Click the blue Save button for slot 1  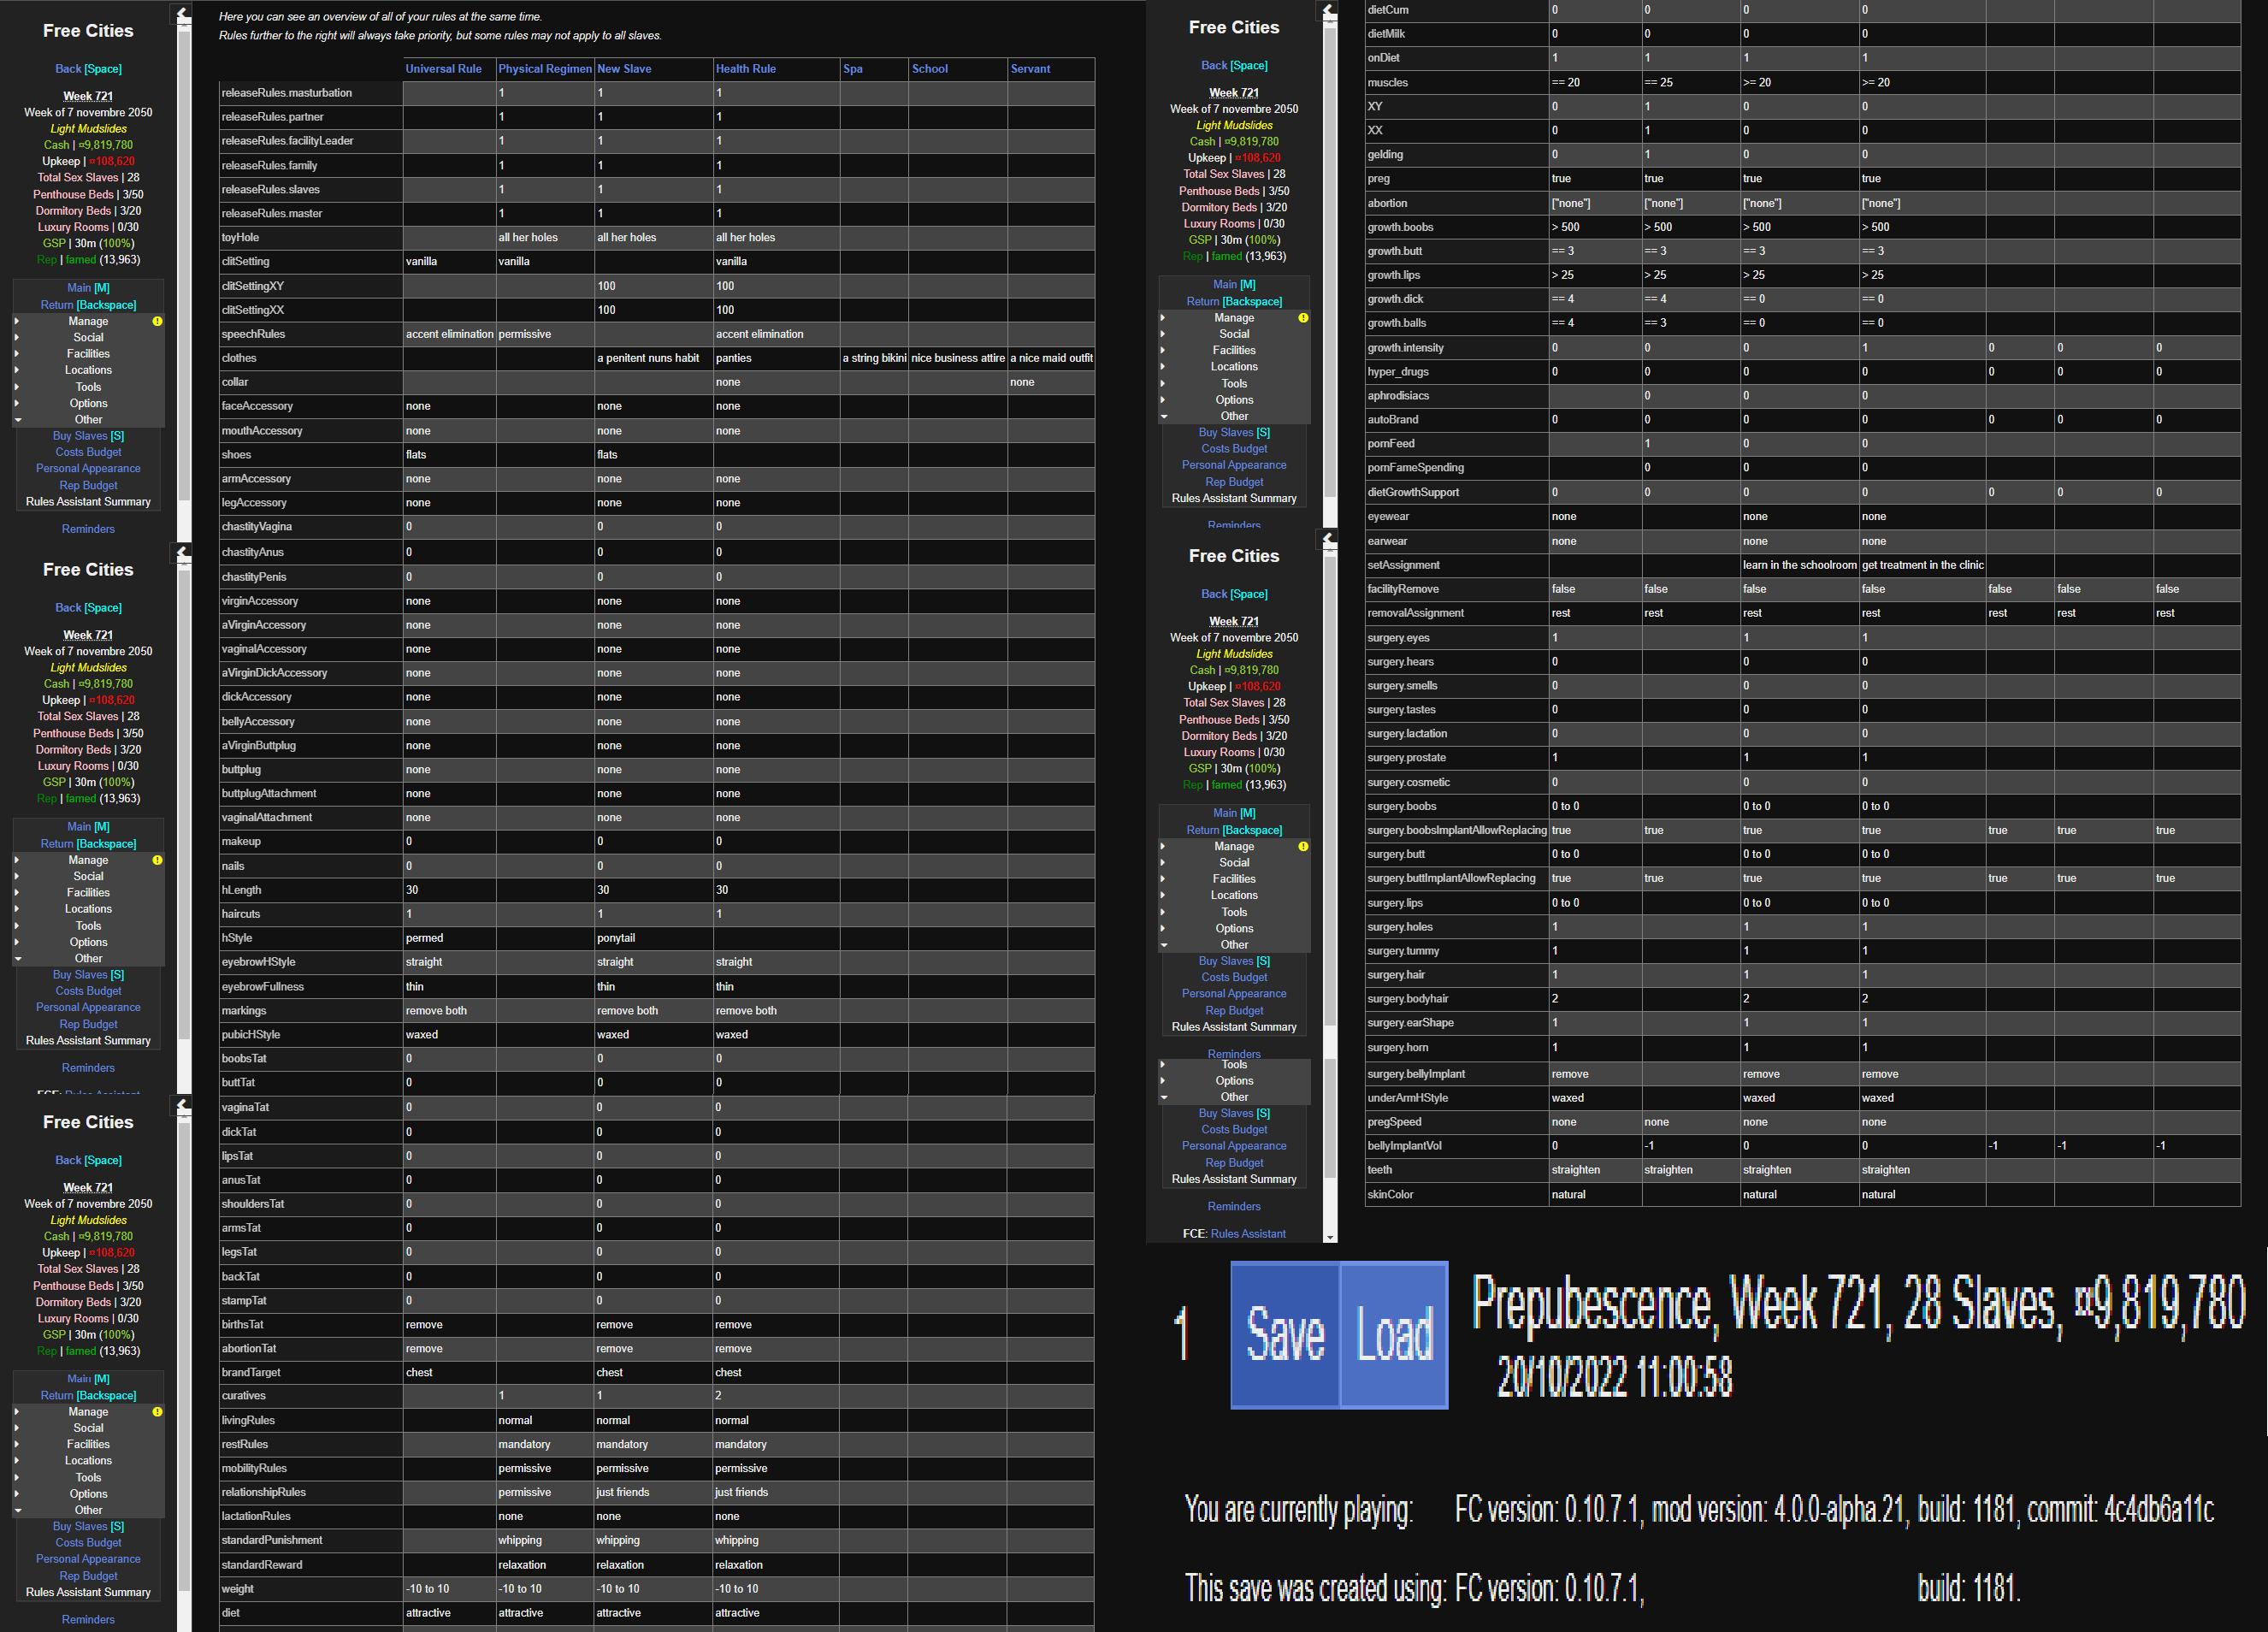coord(1285,1335)
